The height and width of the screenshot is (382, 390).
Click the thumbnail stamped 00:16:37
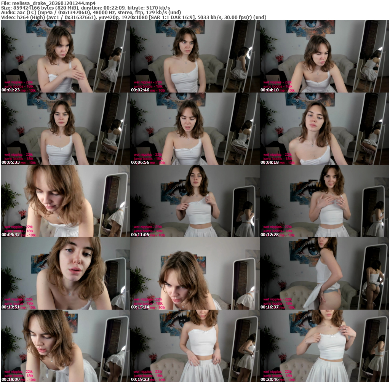coord(324,273)
